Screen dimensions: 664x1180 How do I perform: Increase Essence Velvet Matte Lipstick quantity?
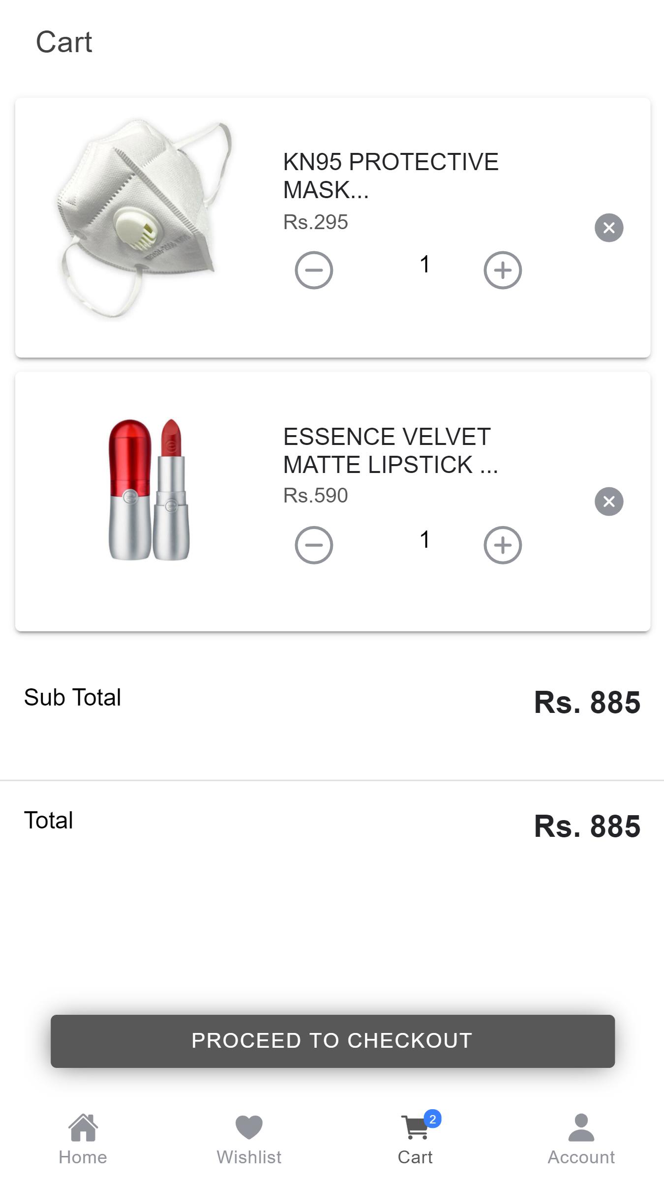[x=502, y=545]
